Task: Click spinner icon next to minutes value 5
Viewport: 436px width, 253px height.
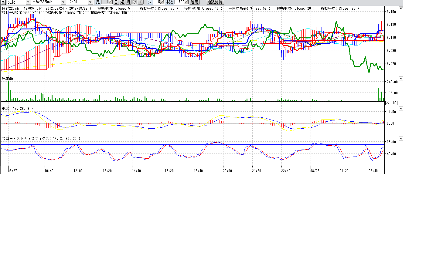Action: [162, 2]
